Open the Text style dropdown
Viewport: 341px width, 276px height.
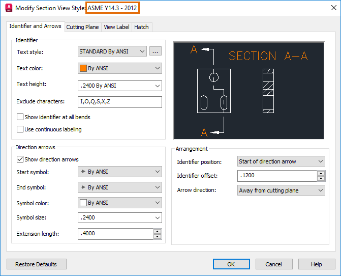coord(112,51)
